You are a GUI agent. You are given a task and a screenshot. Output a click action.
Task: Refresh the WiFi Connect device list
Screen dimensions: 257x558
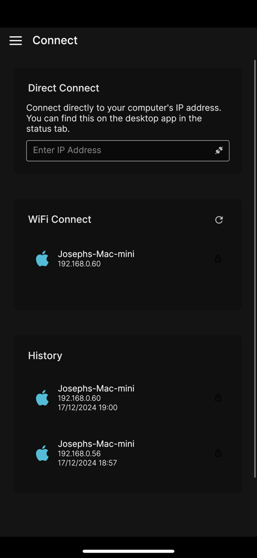219,220
